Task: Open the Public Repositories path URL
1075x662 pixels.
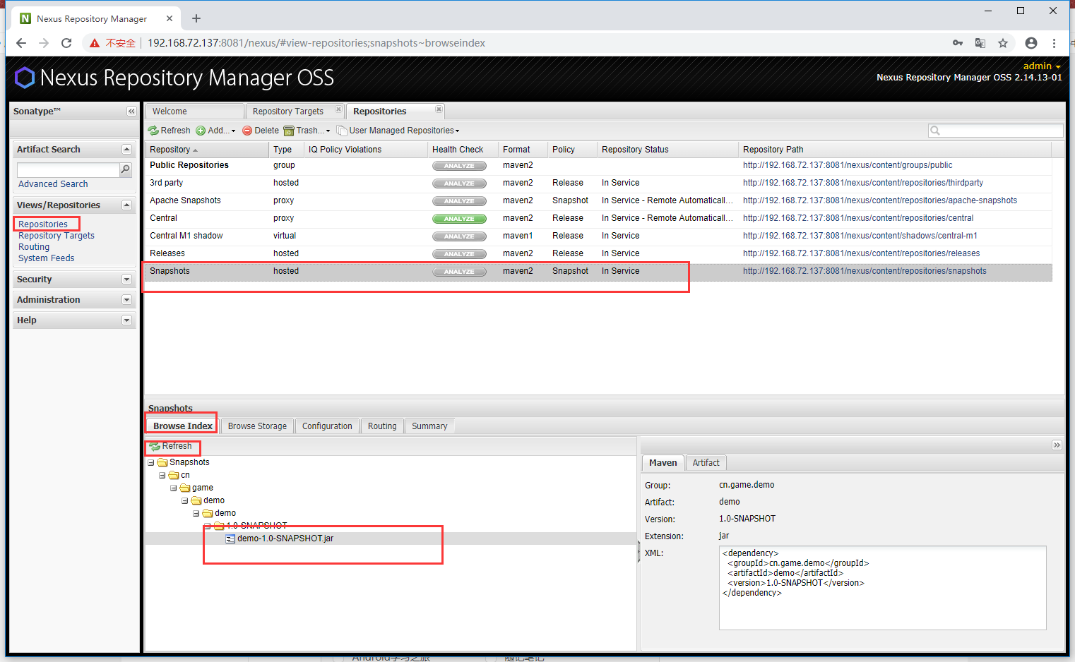Action: pyautogui.click(x=848, y=165)
